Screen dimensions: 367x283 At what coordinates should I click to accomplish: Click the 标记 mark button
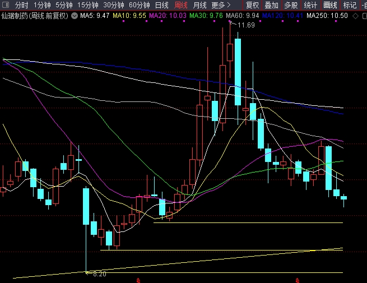point(350,5)
